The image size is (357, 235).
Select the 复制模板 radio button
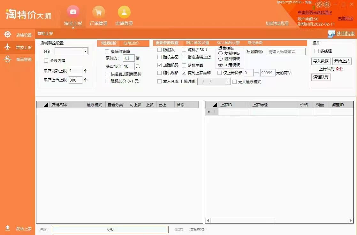coord(220,53)
